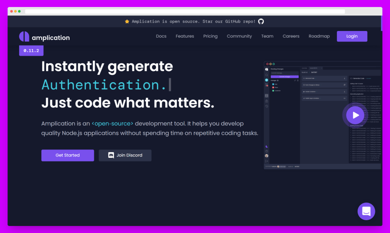Click the Login button
Image resolution: width=390 pixels, height=233 pixels.
[352, 36]
